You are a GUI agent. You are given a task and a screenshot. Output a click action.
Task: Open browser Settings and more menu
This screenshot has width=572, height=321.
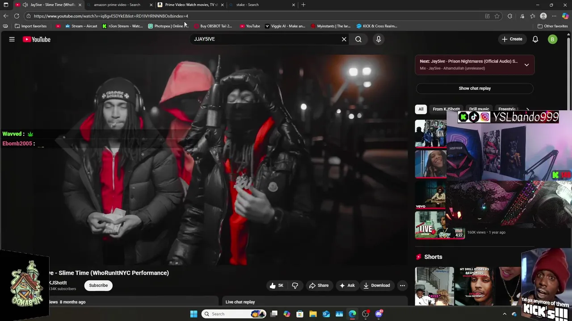[x=554, y=16]
